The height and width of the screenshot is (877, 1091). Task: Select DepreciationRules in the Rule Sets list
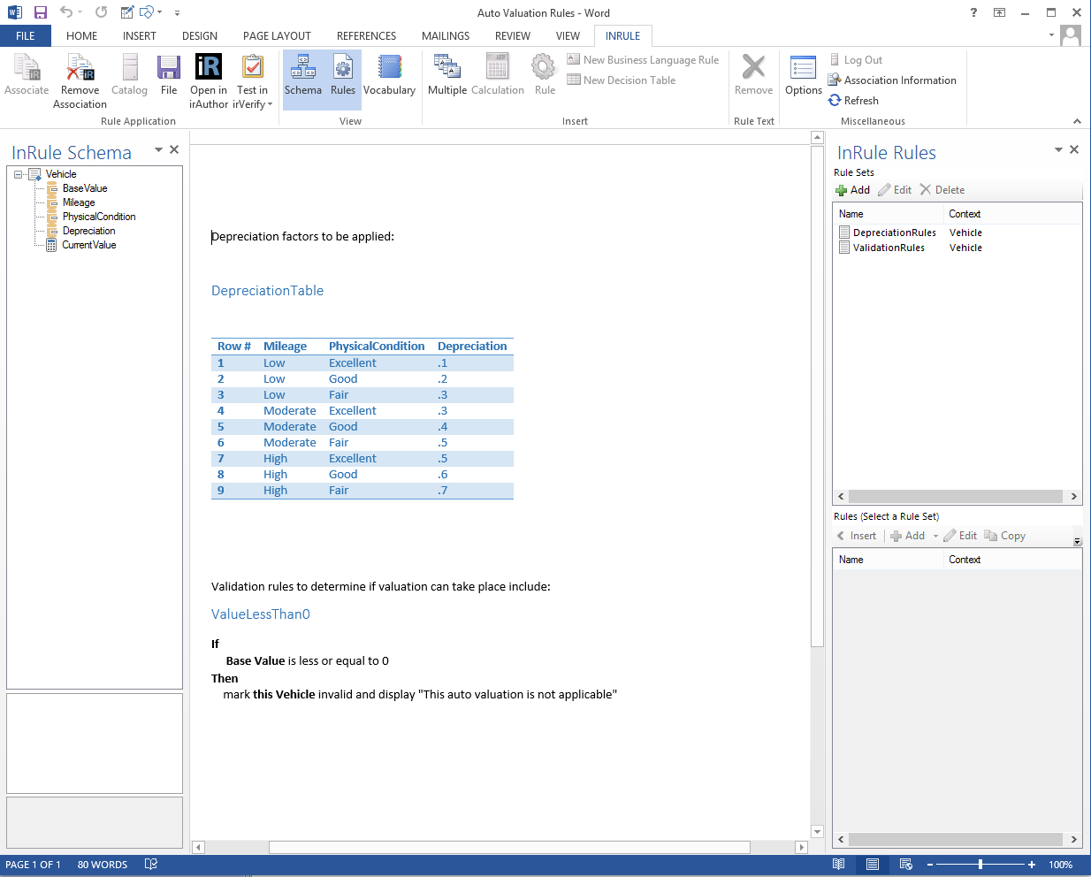click(894, 233)
